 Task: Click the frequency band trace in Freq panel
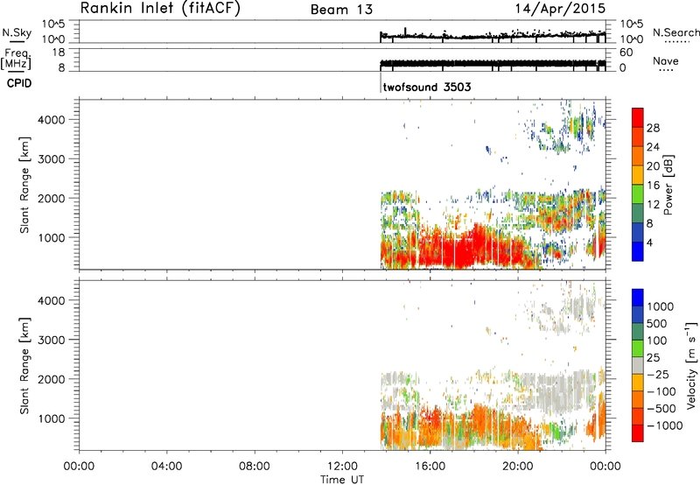pos(493,63)
